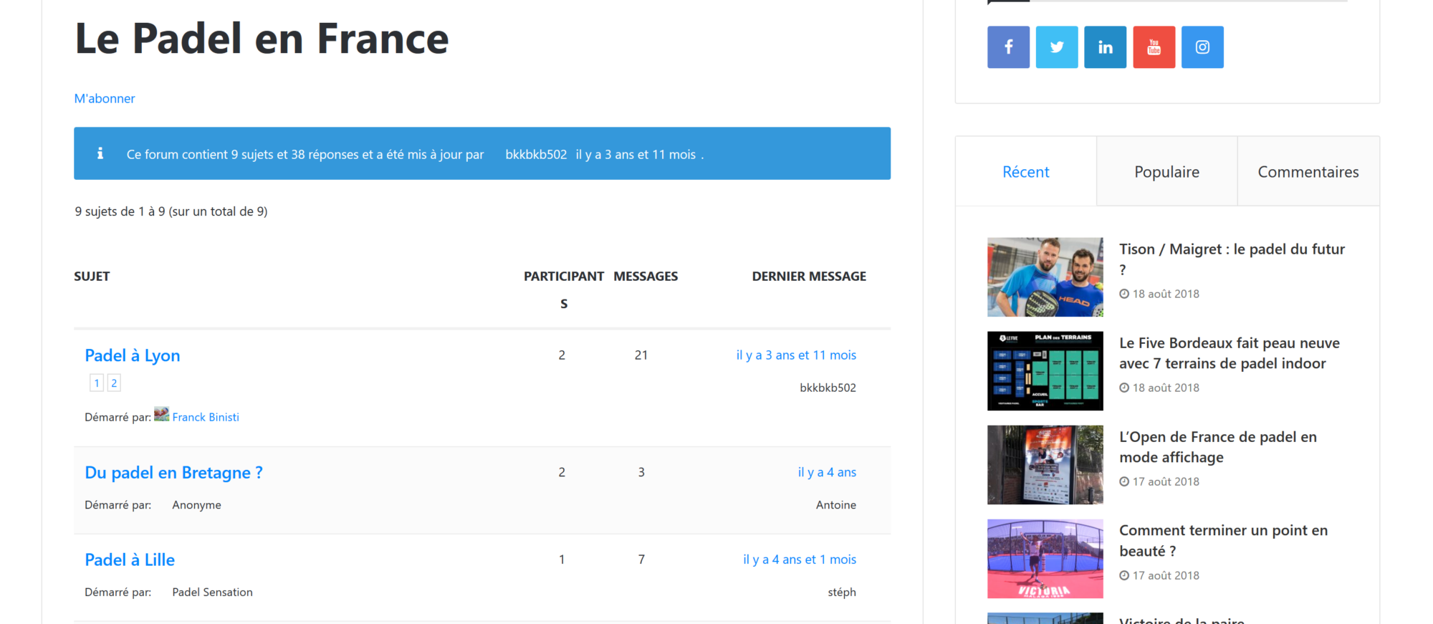
Task: Open the Padel à Lille topic
Action: click(130, 560)
